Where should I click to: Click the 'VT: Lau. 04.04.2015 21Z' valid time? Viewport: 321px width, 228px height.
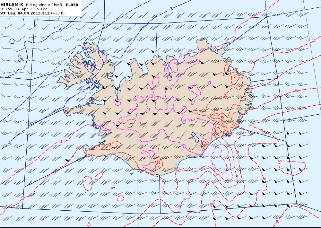tap(25, 13)
